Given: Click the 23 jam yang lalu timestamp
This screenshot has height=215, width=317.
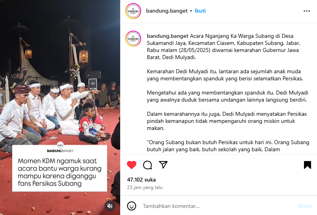Looking at the screenshot, I should [145, 187].
